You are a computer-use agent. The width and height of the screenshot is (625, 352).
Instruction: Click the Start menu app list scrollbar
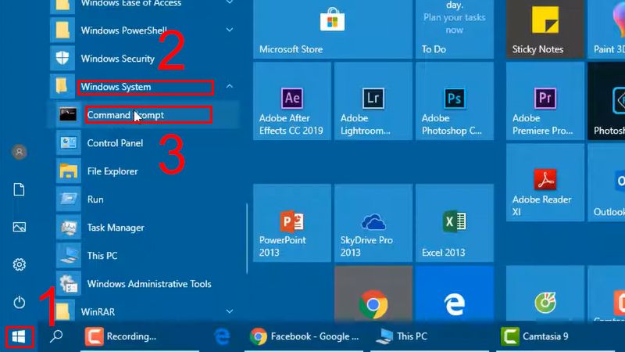pyautogui.click(x=247, y=239)
